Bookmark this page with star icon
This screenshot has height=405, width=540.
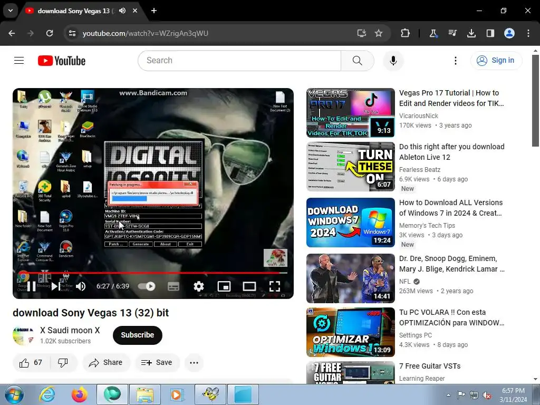379,33
